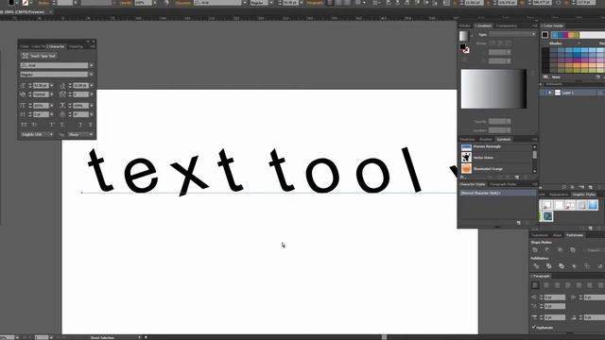605x340 pixels.
Task: Switch to the Transparency tab
Action: [x=507, y=25]
